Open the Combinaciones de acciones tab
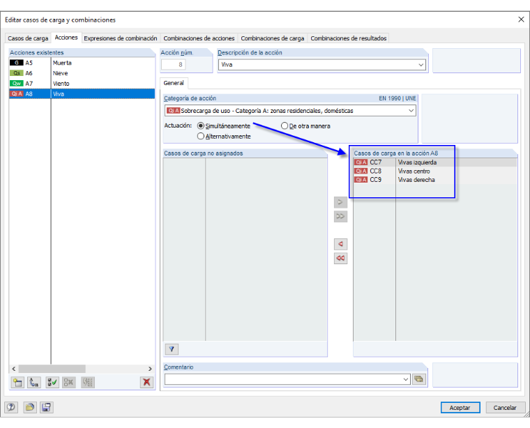The image size is (530, 428). click(199, 38)
